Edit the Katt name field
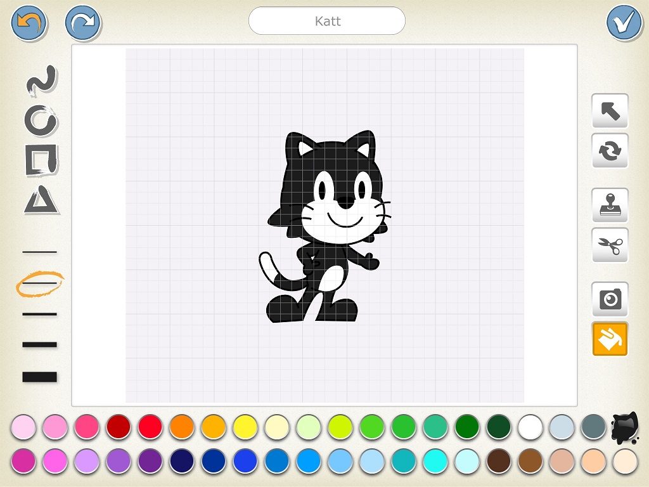This screenshot has height=487, width=649. pos(327,21)
